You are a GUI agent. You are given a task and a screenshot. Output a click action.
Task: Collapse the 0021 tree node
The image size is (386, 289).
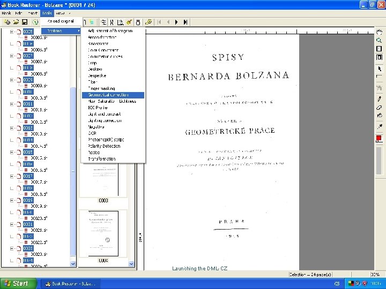coord(12,224)
